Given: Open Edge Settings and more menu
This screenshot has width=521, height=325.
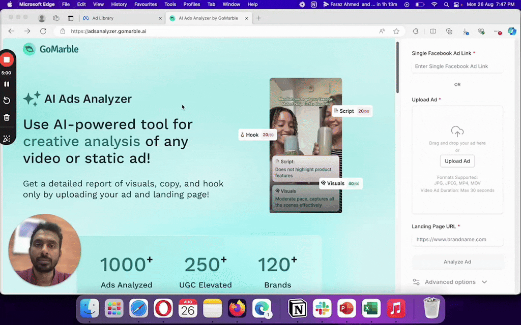Looking at the screenshot, I should tap(498, 31).
